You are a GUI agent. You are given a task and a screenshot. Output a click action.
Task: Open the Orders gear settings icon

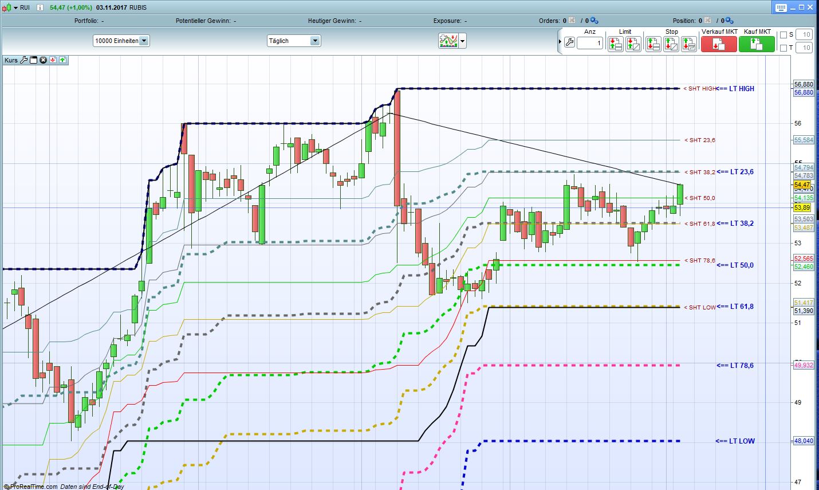click(x=594, y=20)
